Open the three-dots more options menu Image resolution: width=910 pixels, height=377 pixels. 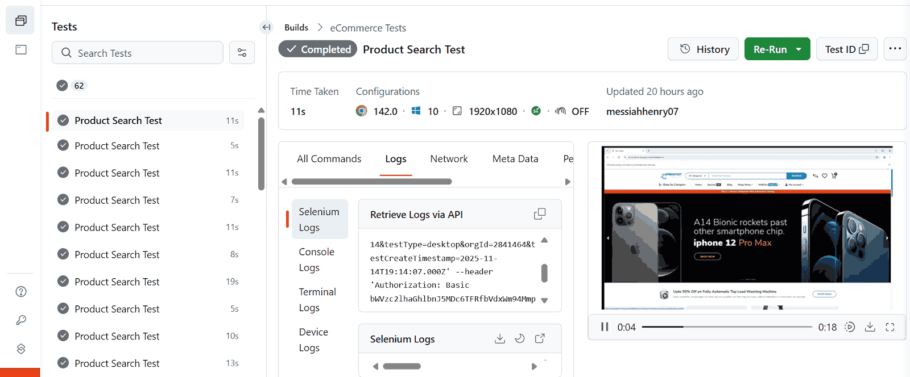coord(895,49)
